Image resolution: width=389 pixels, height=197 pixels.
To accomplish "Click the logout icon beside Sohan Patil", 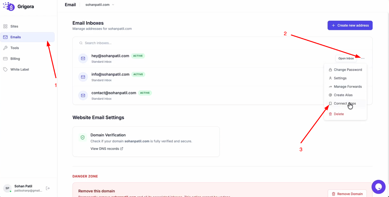I will click(48, 188).
